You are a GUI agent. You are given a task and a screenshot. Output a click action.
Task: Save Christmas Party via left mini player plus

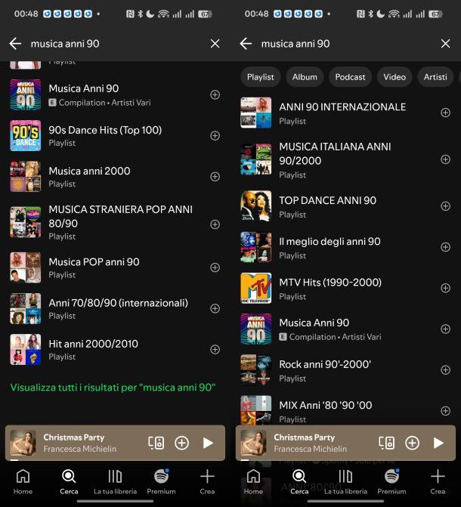point(181,443)
